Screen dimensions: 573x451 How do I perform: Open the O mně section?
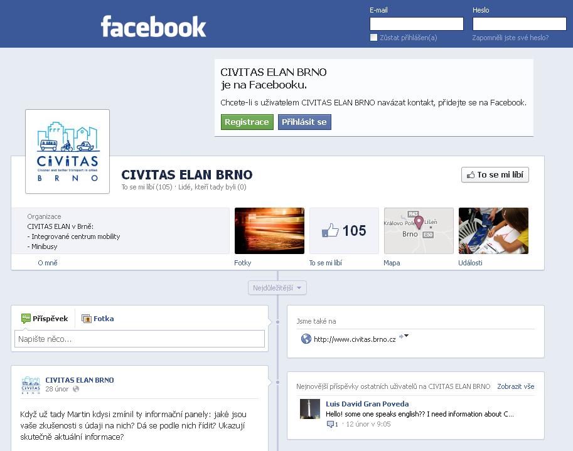tap(48, 263)
